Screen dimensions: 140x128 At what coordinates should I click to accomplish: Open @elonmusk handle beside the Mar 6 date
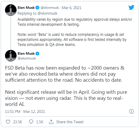coord(50,8)
